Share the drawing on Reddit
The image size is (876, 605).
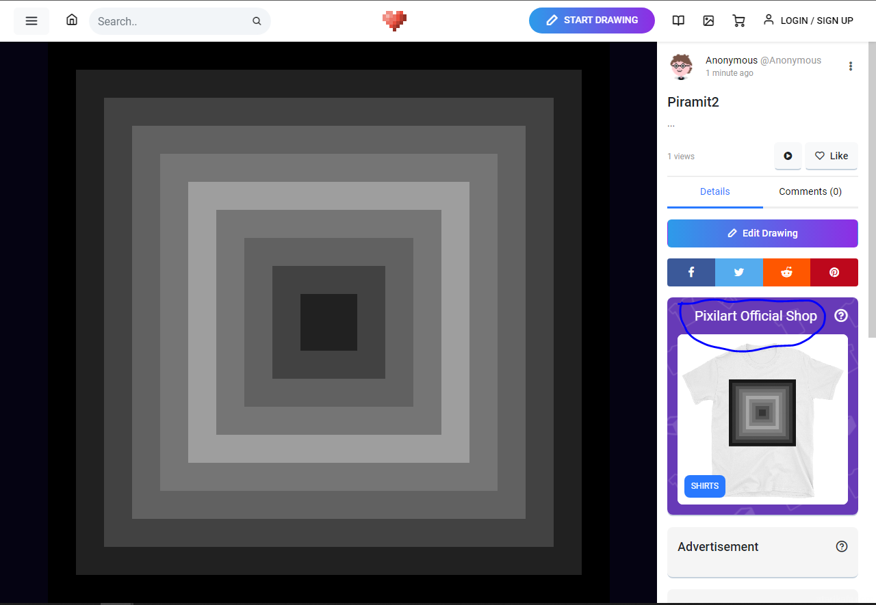[786, 272]
